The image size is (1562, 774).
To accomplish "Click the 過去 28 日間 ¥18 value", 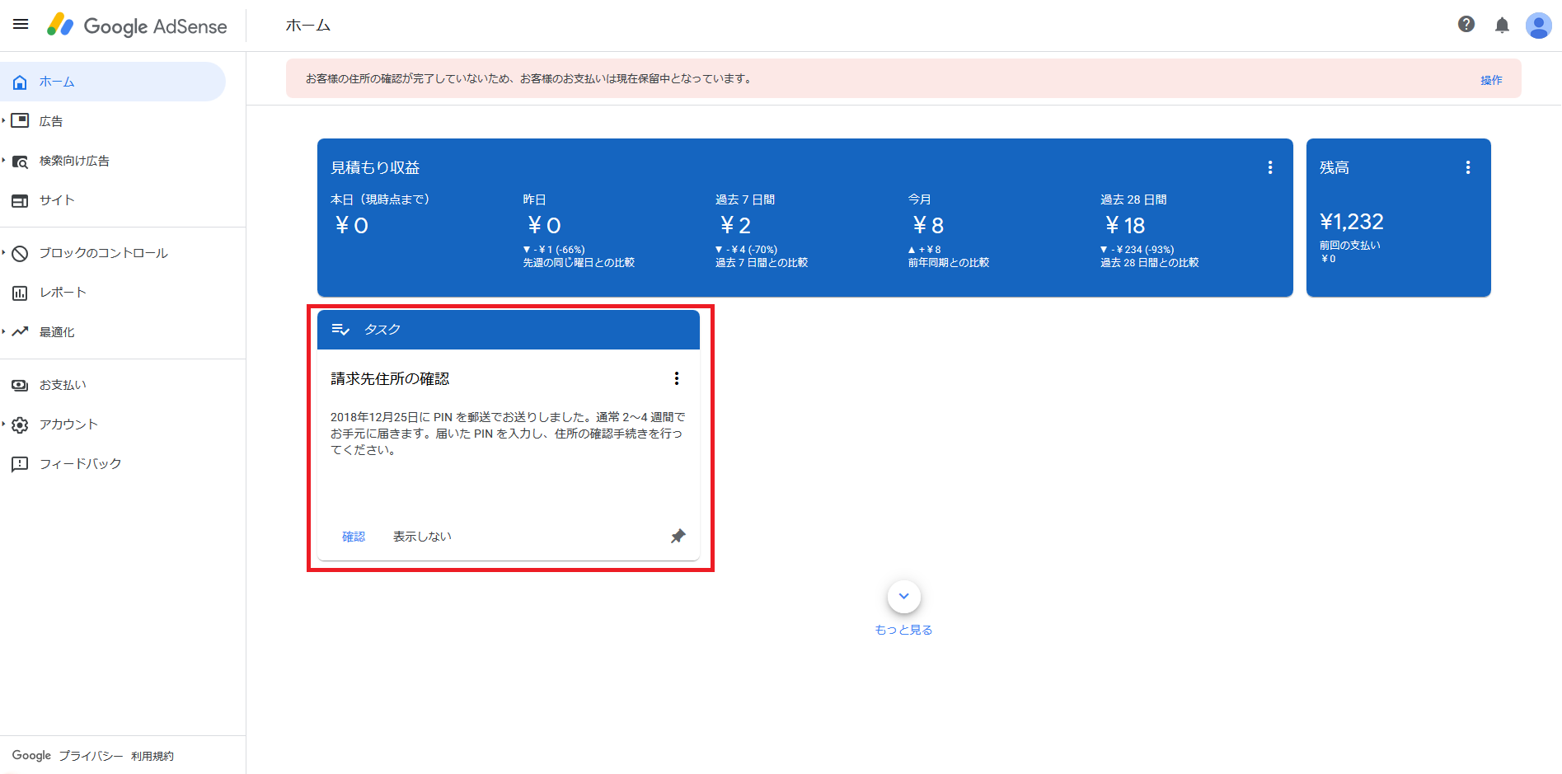I will tap(1125, 225).
